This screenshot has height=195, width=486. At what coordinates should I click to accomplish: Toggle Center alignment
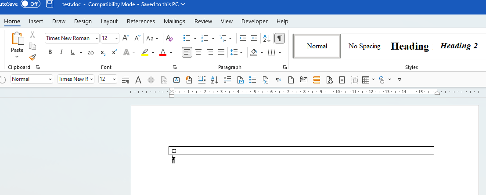pyautogui.click(x=198, y=52)
